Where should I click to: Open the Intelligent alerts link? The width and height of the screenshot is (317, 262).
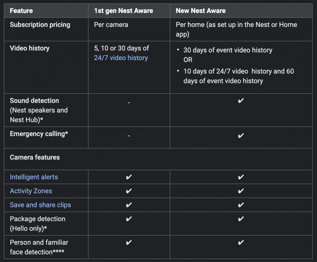(34, 177)
